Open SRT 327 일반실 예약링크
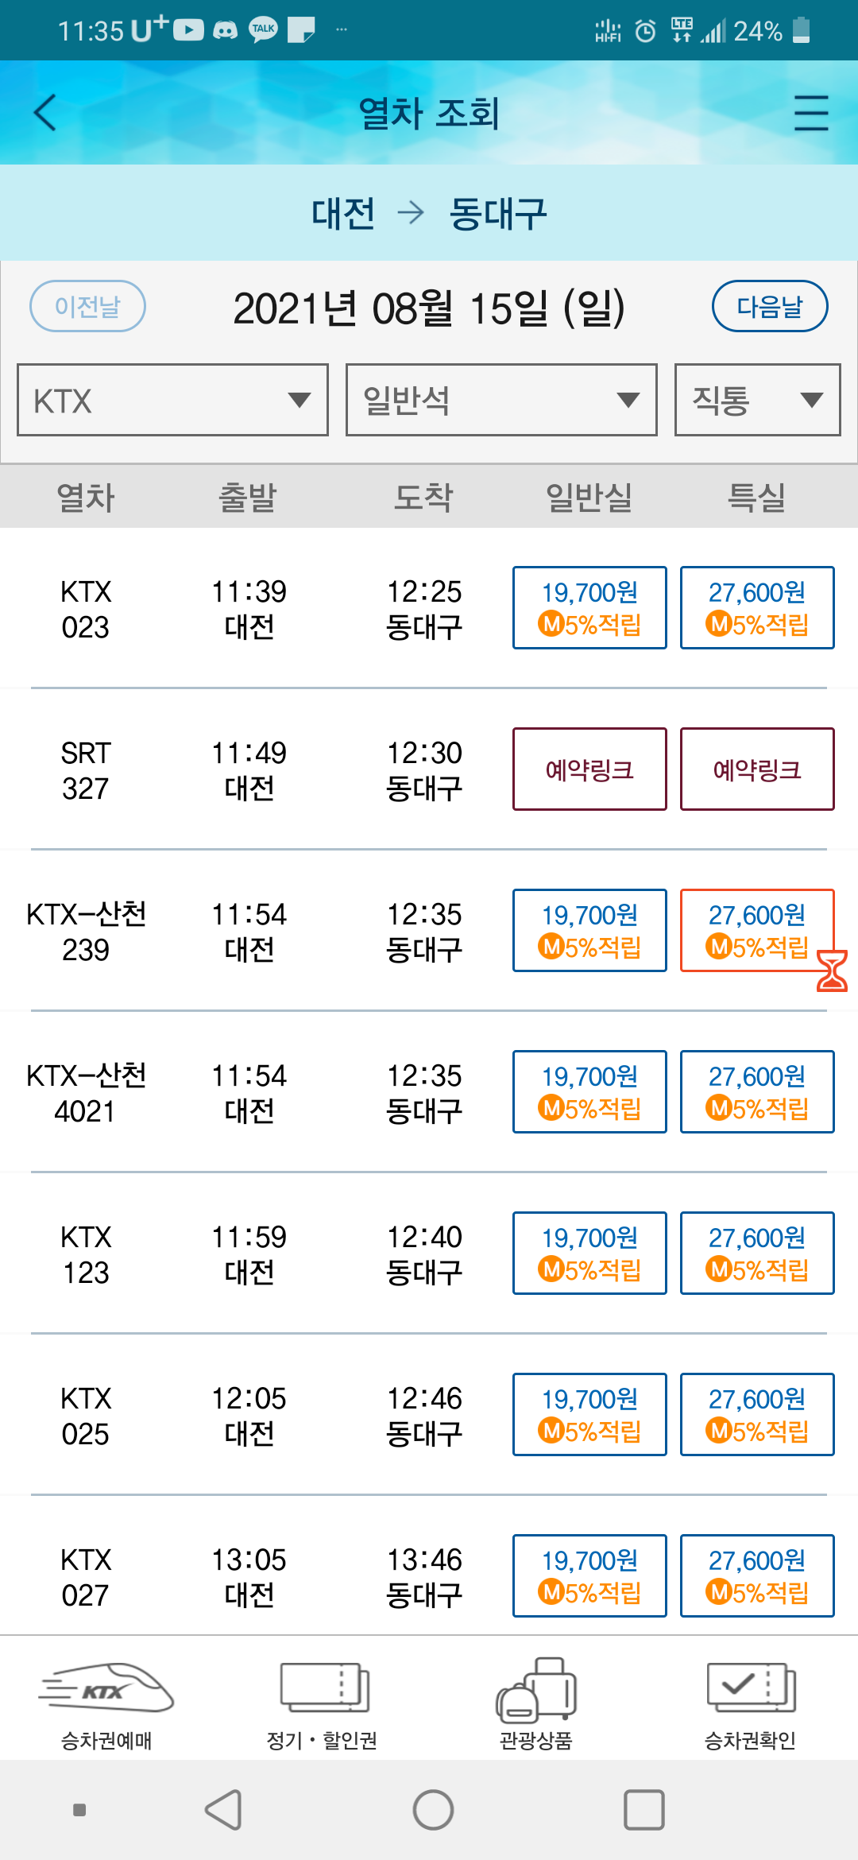Image resolution: width=858 pixels, height=1860 pixels. (x=589, y=769)
